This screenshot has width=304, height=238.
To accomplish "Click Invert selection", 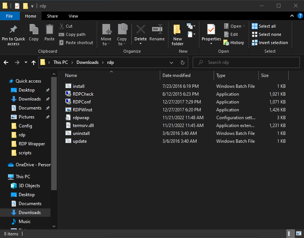I will pos(270,43).
